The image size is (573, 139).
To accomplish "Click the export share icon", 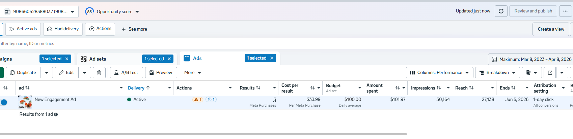I will pyautogui.click(x=550, y=73).
